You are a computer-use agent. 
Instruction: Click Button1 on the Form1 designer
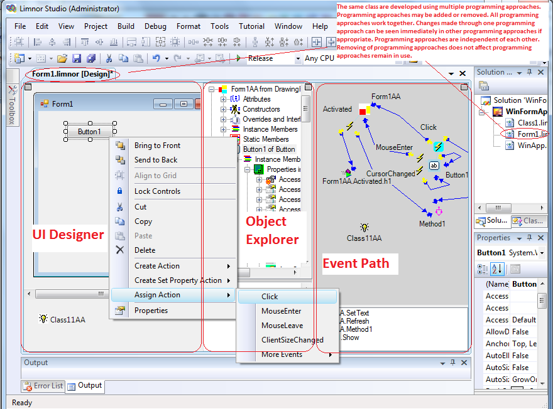click(x=89, y=132)
